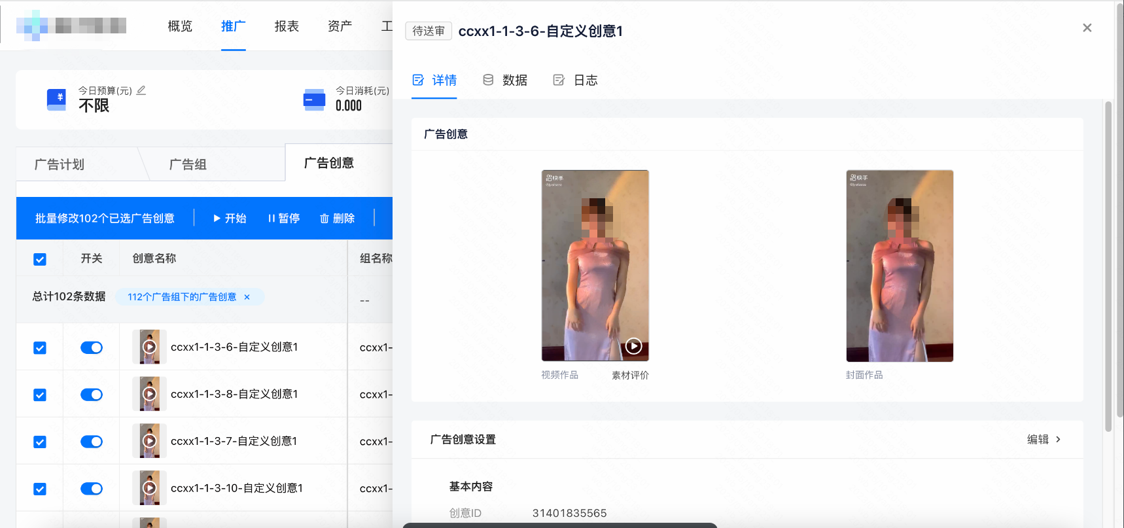Image resolution: width=1124 pixels, height=528 pixels.
Task: Uncheck the ccxx1-1-3-7-自定义创意1 row checkbox
Action: tap(40, 442)
